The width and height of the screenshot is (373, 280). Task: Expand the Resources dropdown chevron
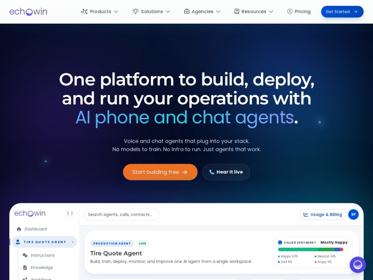[x=271, y=12]
